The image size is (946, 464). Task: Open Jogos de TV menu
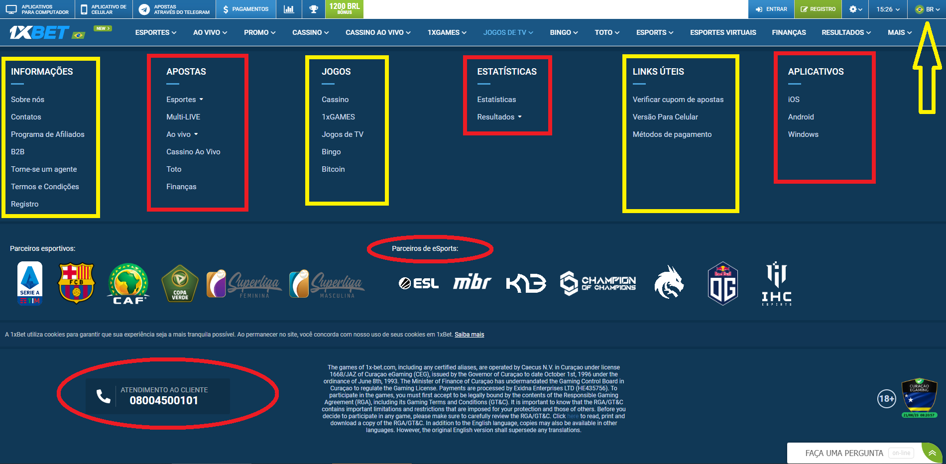tap(508, 32)
